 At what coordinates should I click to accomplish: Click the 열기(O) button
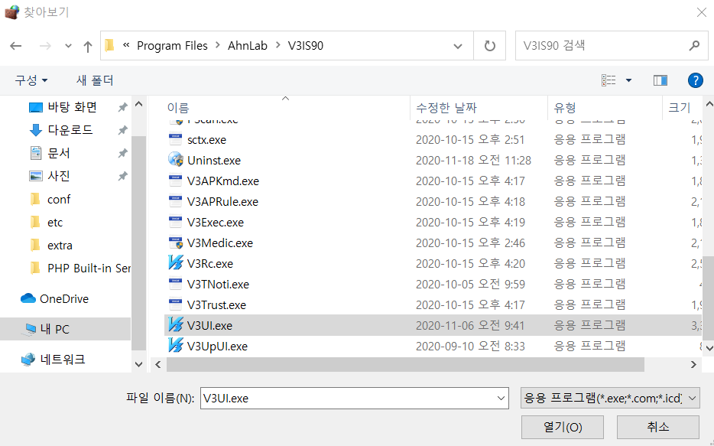[563, 427]
